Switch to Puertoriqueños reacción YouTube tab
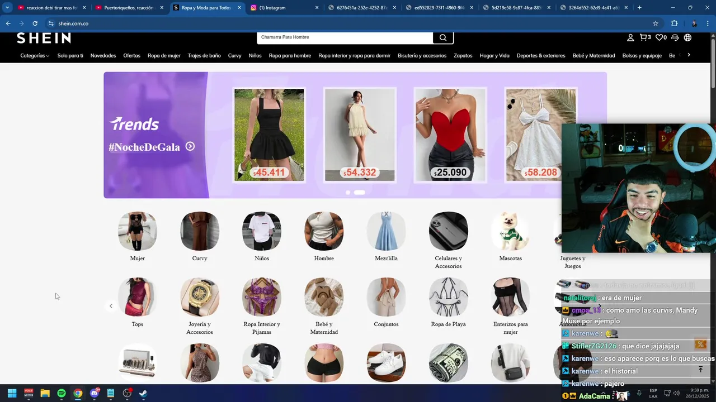Image resolution: width=716 pixels, height=402 pixels. 129,8
